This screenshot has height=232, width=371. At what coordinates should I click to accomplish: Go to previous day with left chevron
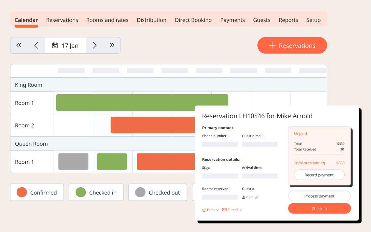click(x=36, y=45)
